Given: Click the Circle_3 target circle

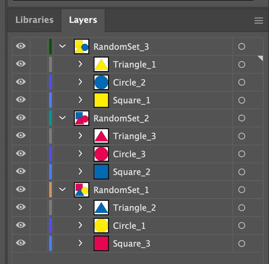Looking at the screenshot, I should (241, 154).
